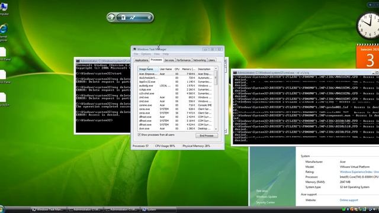Open Windows Experience Index link in System window

pyautogui.click(x=359, y=172)
